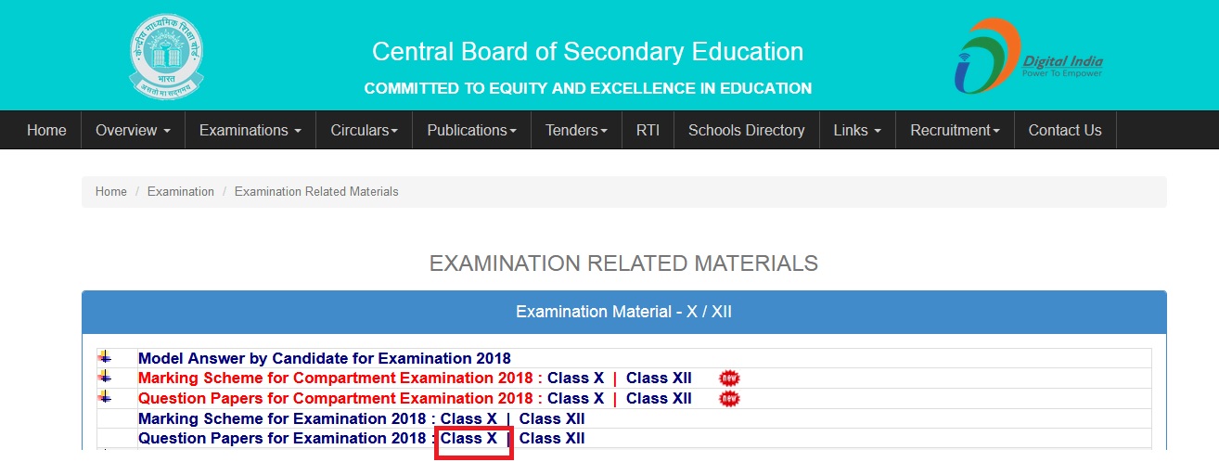
Task: Expand the Circulars dropdown
Action: (x=364, y=130)
